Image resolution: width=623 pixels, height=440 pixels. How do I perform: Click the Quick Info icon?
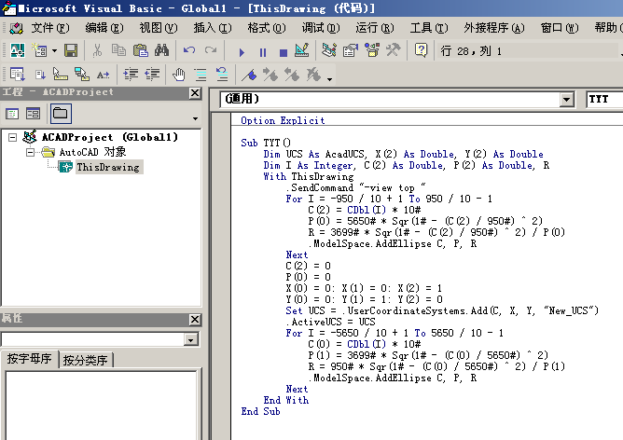pyautogui.click(x=61, y=75)
